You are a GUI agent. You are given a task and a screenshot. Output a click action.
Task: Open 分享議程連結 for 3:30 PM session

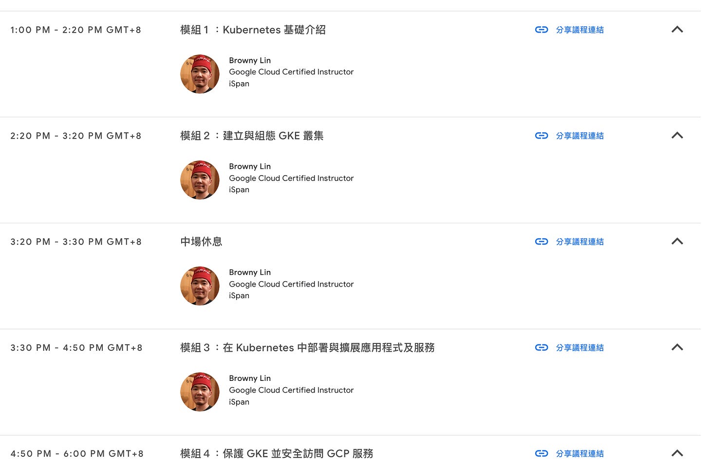[579, 347]
